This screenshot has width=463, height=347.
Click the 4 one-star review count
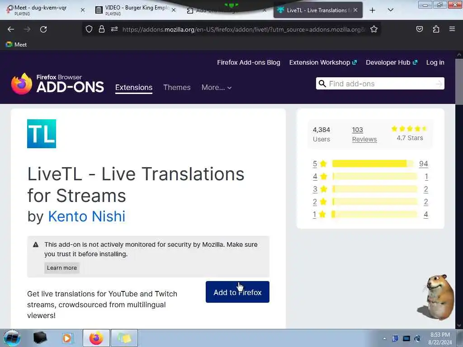(x=426, y=215)
